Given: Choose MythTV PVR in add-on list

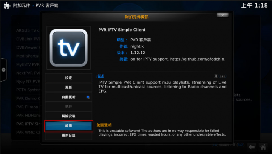Looking at the screenshot, I should (28, 64).
